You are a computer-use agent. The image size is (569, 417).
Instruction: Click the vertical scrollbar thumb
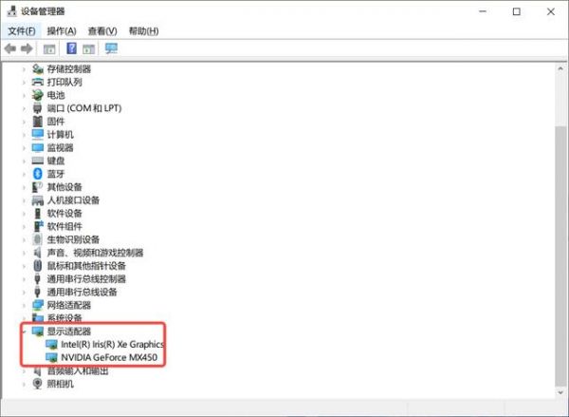[x=560, y=256]
